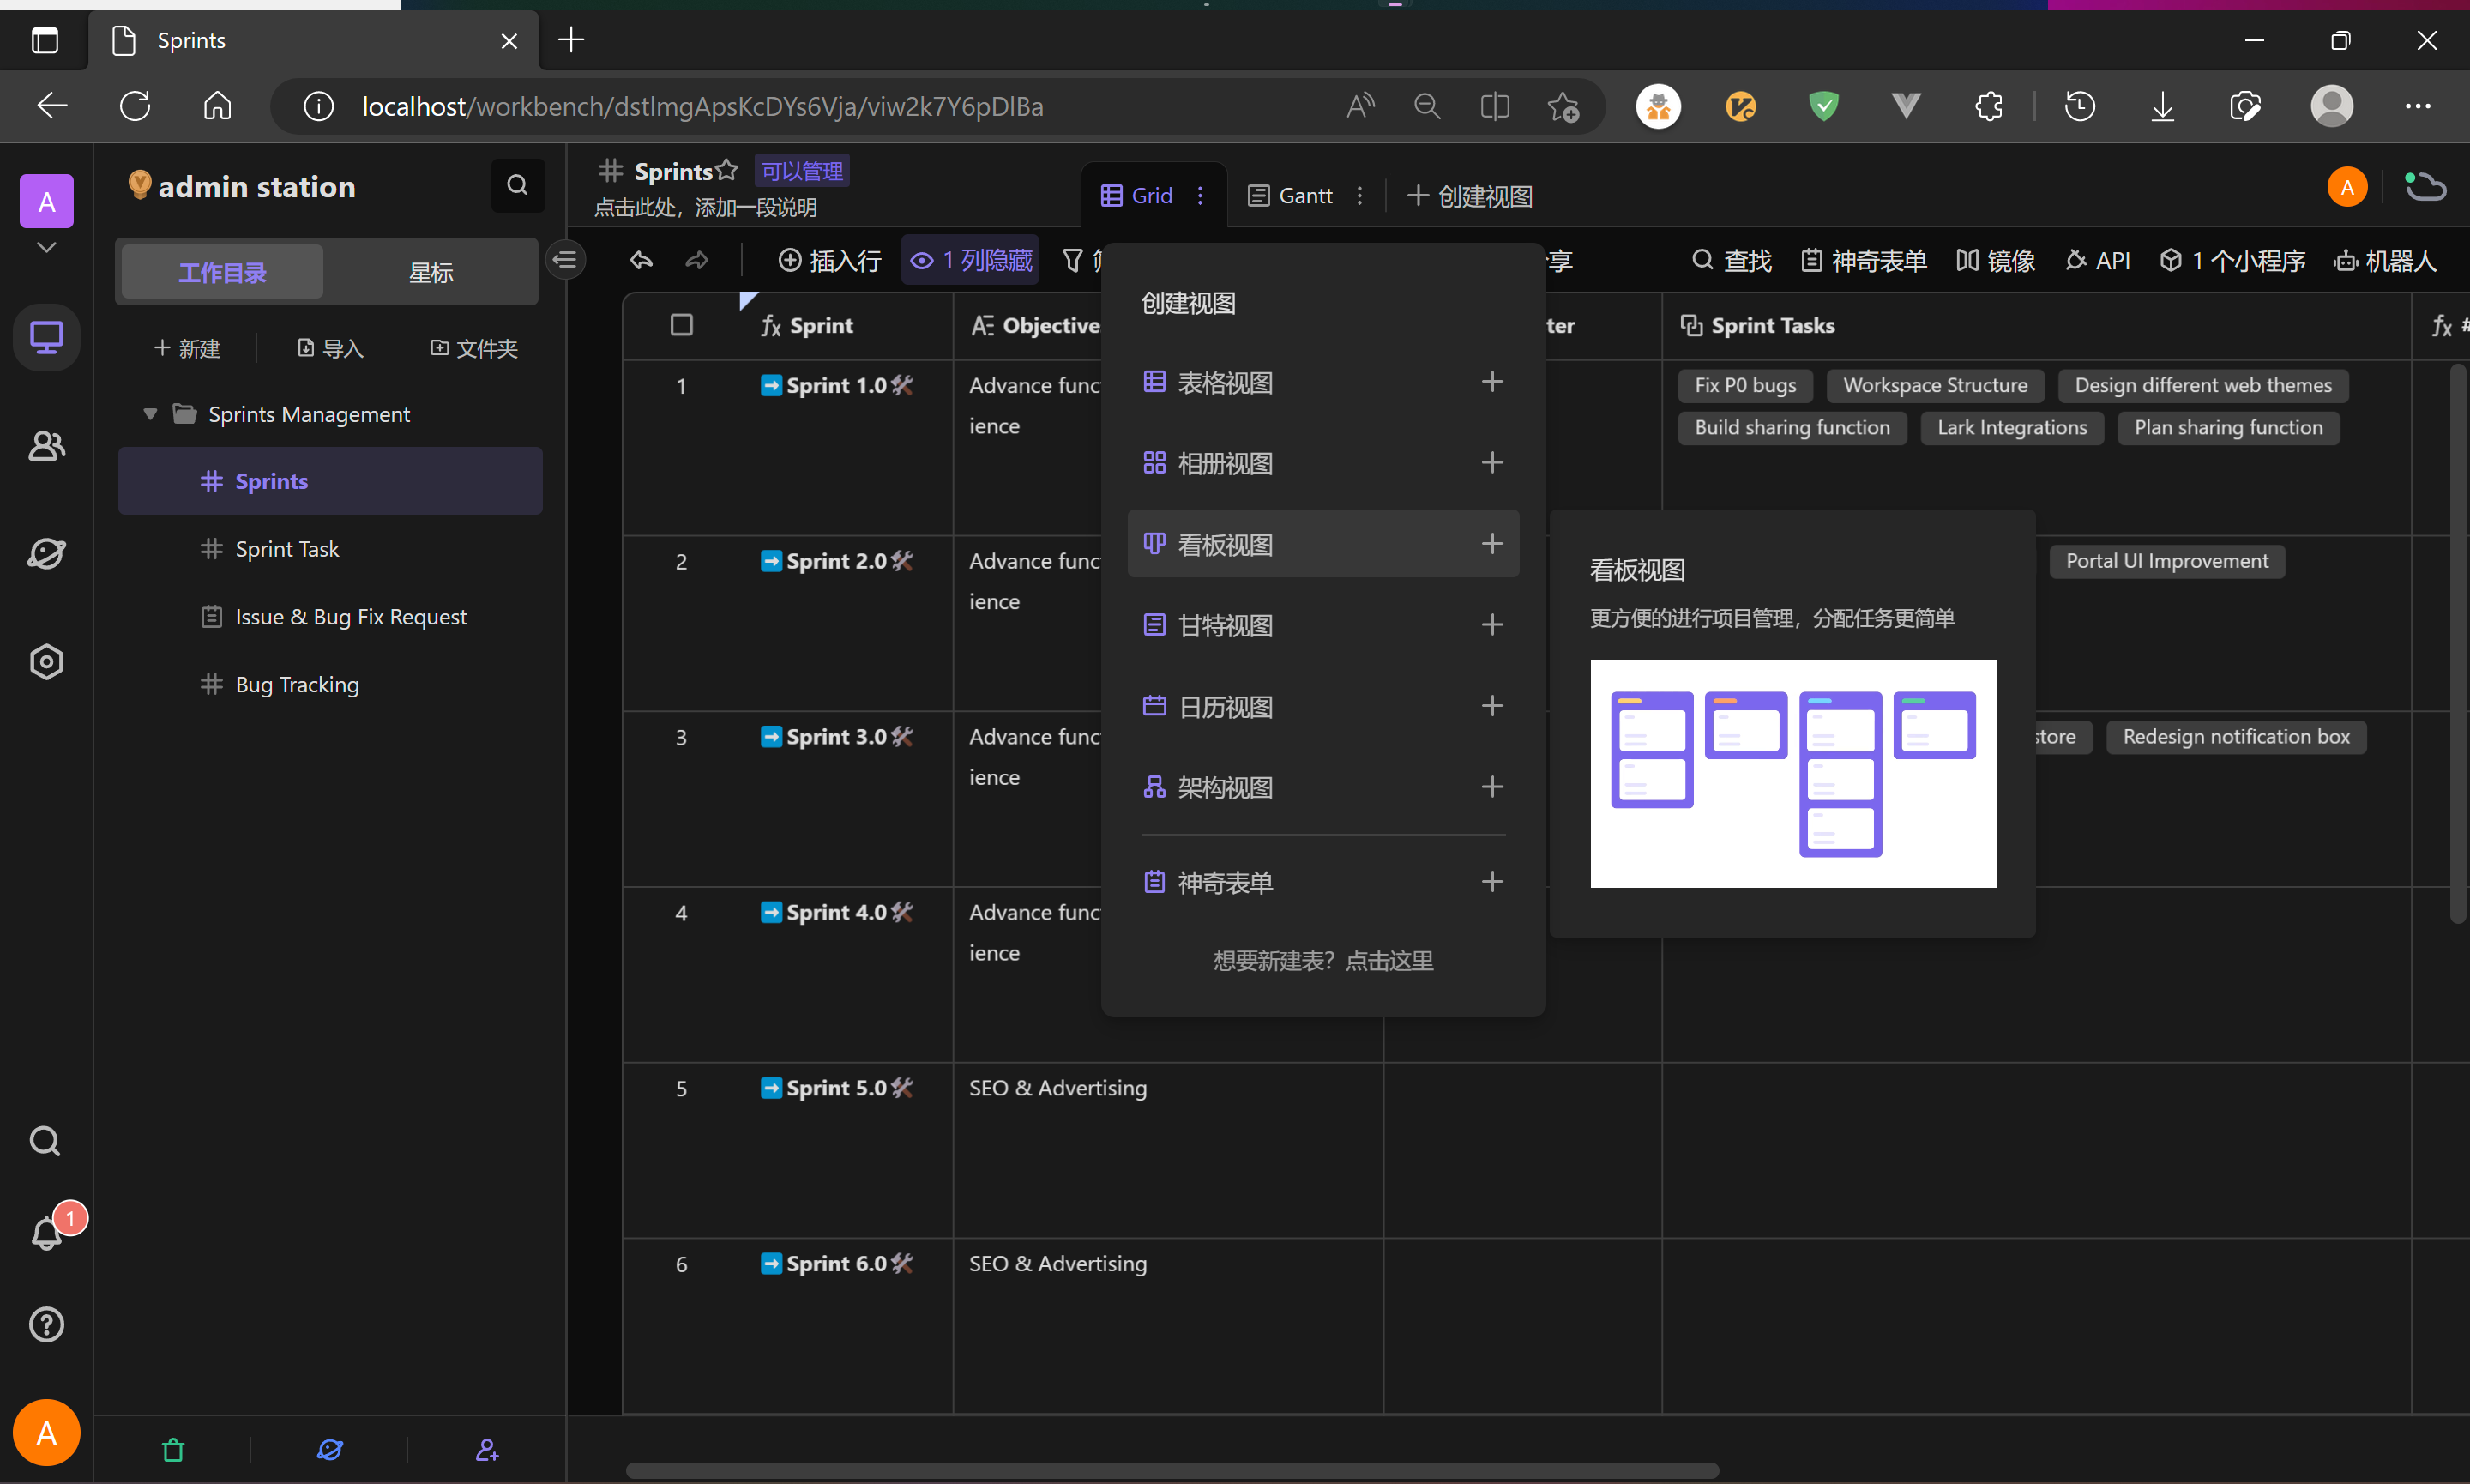Click the undo arrow icon

coord(642,261)
